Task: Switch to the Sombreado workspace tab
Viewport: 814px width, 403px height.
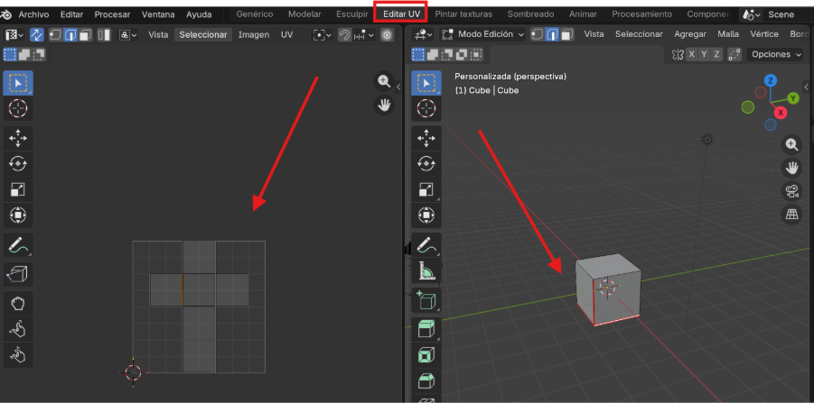Action: 530,14
